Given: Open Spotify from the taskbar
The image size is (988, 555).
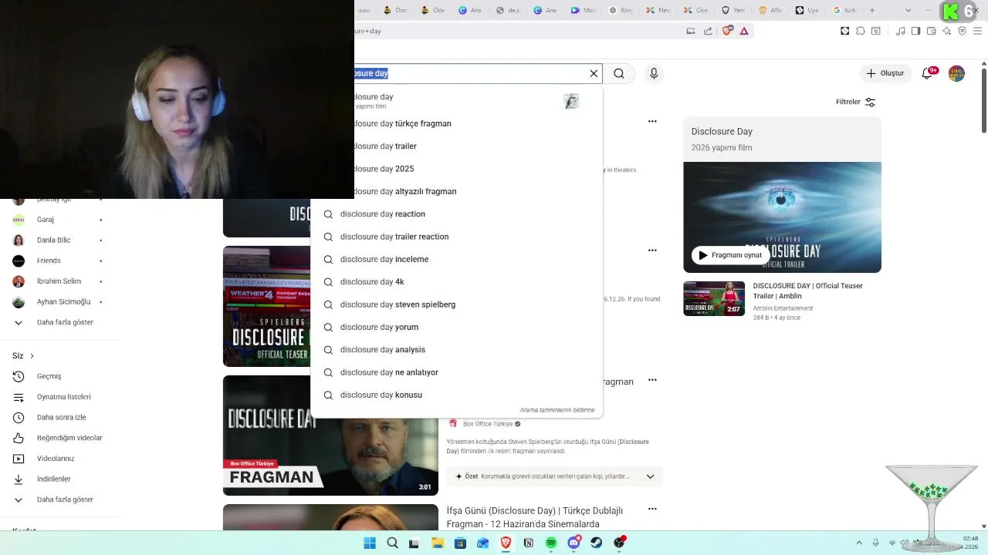Looking at the screenshot, I should [551, 543].
